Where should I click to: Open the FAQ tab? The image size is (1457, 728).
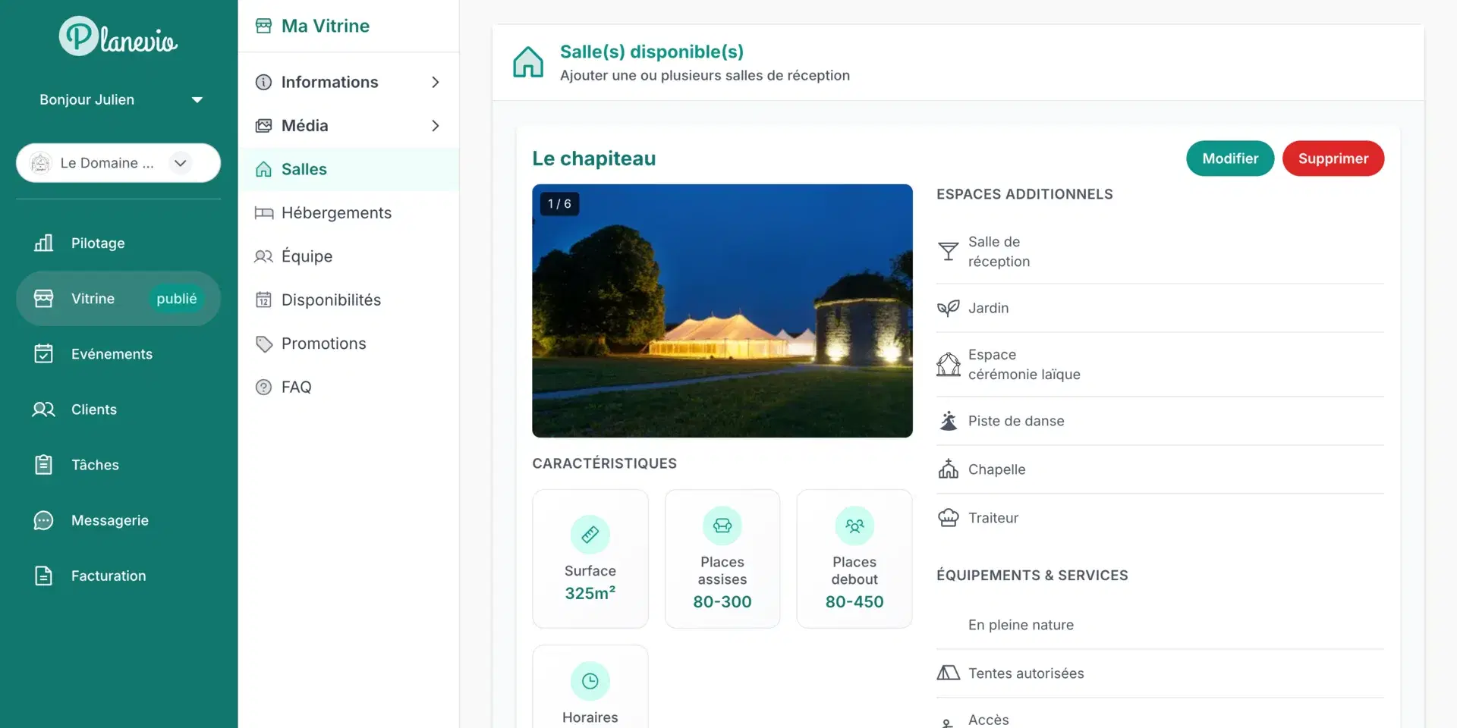pos(348,387)
